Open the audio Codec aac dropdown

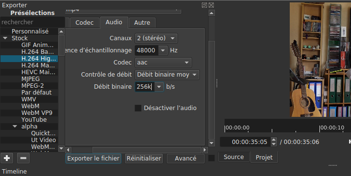tap(163, 63)
